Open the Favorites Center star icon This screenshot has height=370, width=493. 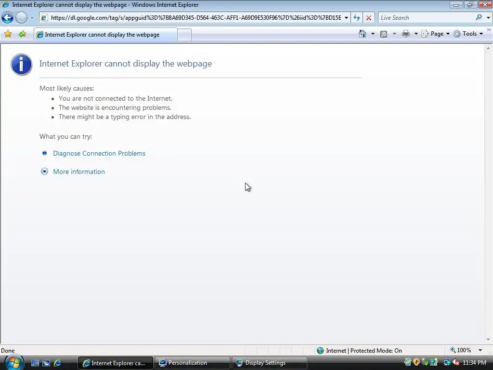[x=8, y=34]
